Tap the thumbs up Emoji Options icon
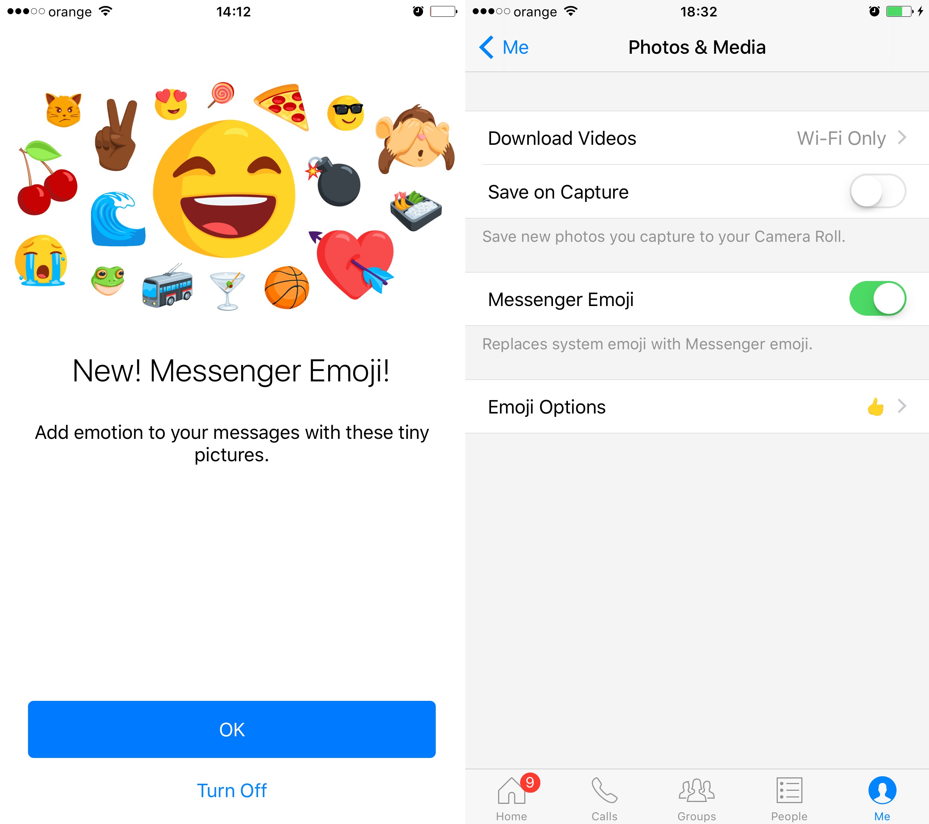This screenshot has width=929, height=824. click(875, 406)
